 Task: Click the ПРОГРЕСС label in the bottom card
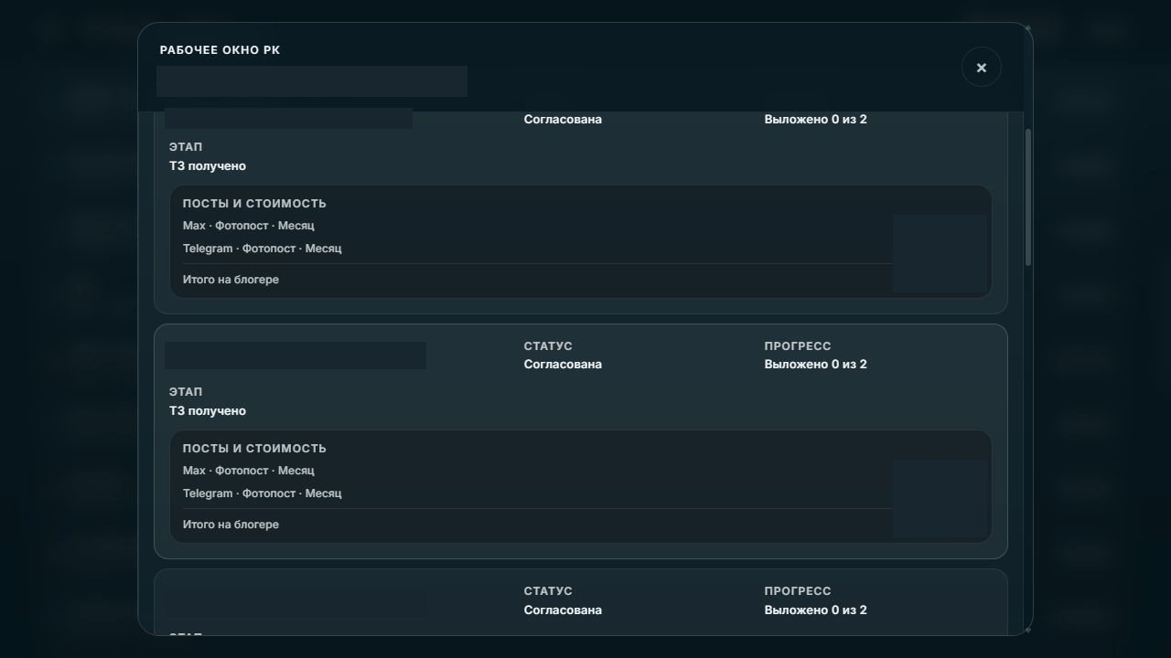click(798, 591)
